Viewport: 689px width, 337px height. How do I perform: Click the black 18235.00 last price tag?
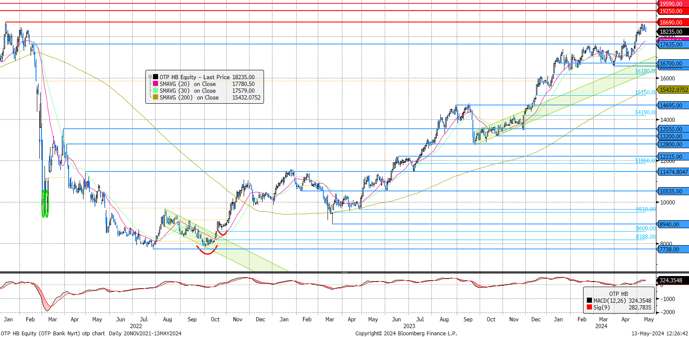click(x=673, y=32)
